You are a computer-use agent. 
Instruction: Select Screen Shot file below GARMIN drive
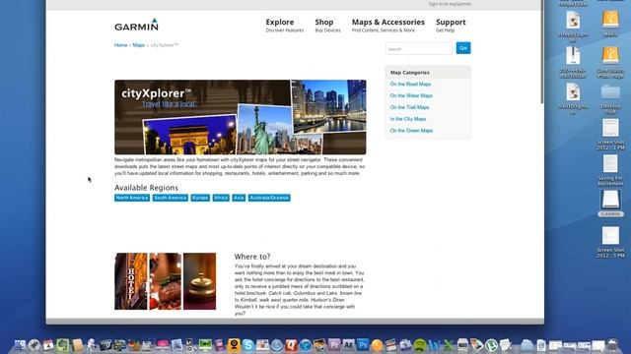(x=610, y=243)
